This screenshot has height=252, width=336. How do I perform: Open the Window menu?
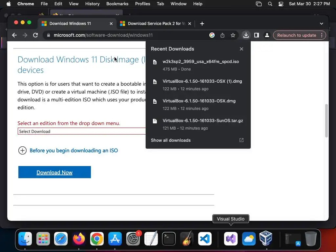tap(178, 4)
